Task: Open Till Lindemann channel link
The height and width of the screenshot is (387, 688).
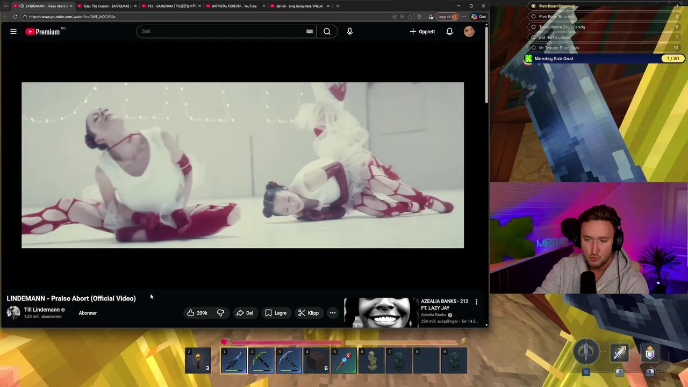Action: (41, 310)
